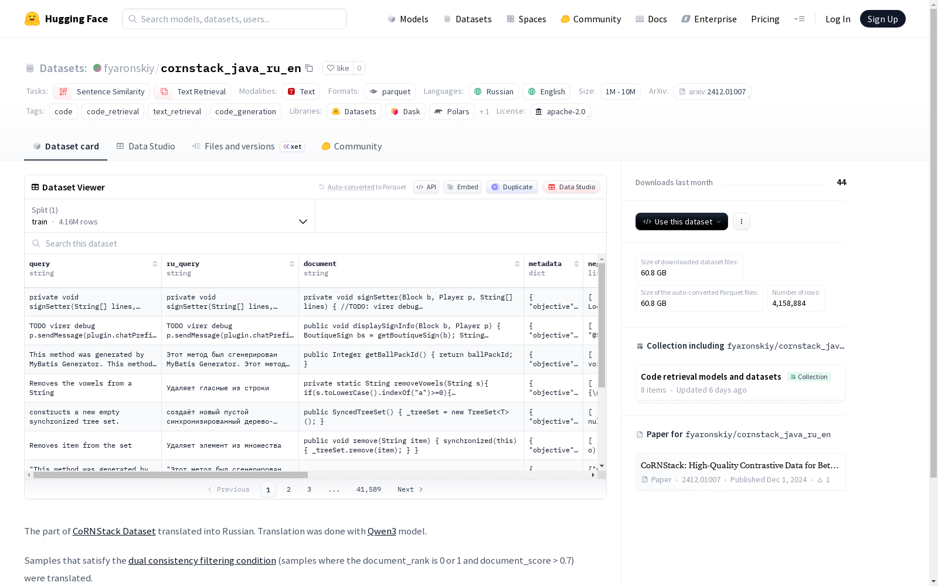Click the Log In link
The width and height of the screenshot is (938, 586).
(838, 19)
